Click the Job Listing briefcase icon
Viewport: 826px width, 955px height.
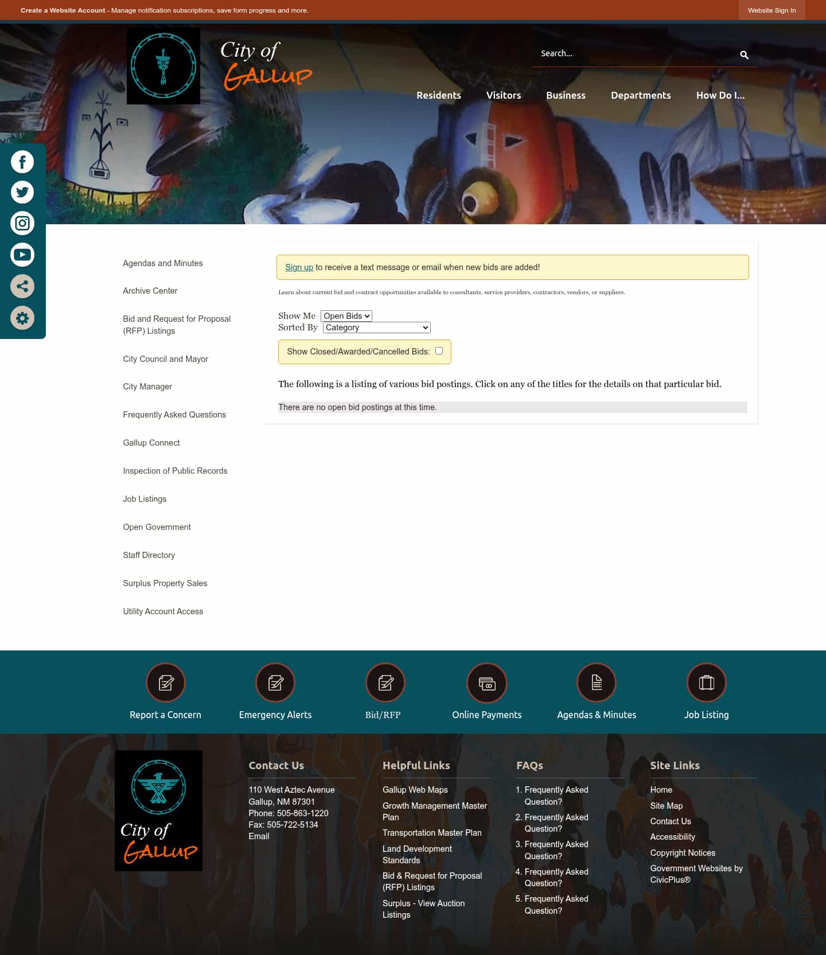pos(707,683)
